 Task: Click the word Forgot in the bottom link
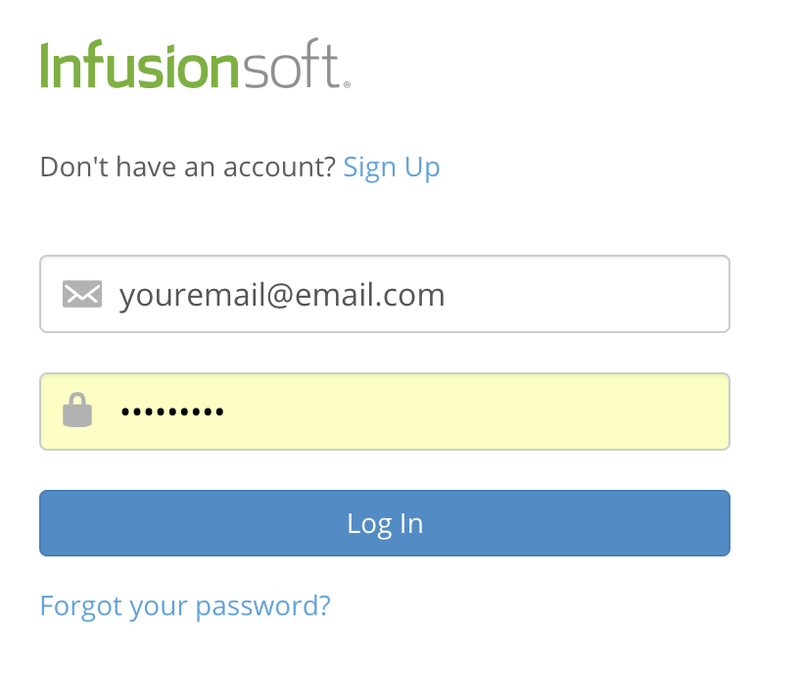[80, 606]
